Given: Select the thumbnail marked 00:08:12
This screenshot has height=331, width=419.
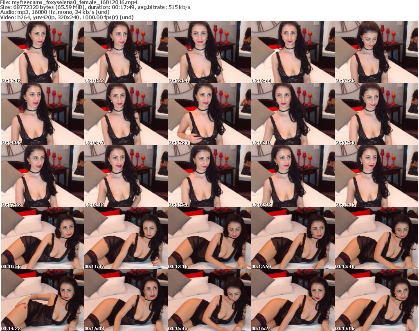Looking at the screenshot, I should tap(126, 176).
